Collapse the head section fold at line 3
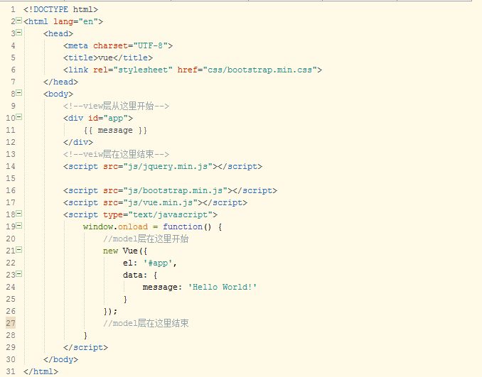Viewport: 482px width, 377px height. [x=18, y=33]
